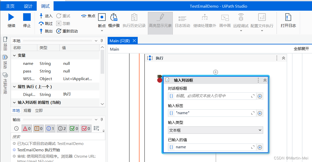Click the 对话框标题 input field

click(212, 96)
